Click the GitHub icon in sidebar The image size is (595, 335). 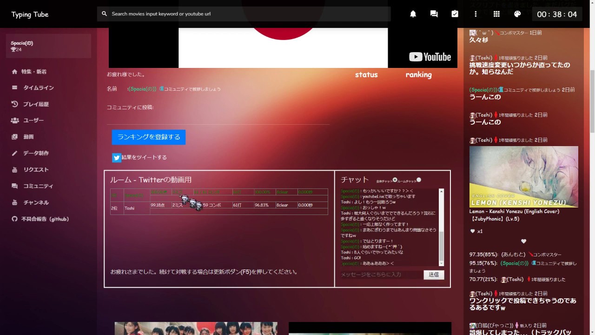tap(14, 219)
